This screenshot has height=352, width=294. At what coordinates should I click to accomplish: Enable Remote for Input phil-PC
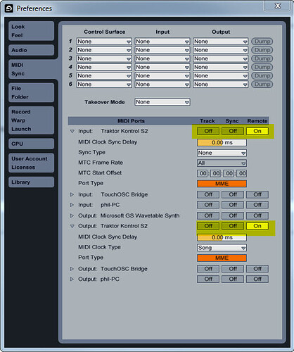(x=257, y=205)
